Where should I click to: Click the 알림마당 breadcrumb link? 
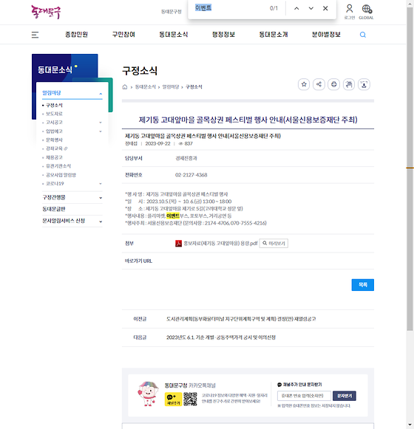[171, 87]
